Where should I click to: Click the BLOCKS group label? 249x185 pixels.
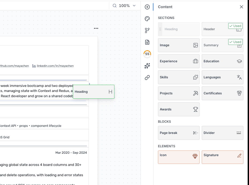click(x=164, y=122)
